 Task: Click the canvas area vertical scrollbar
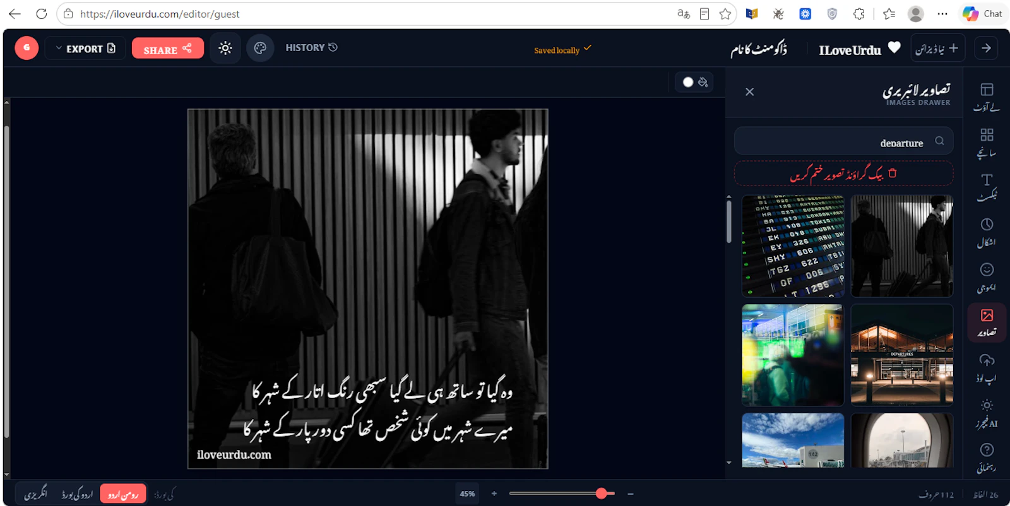[6, 281]
